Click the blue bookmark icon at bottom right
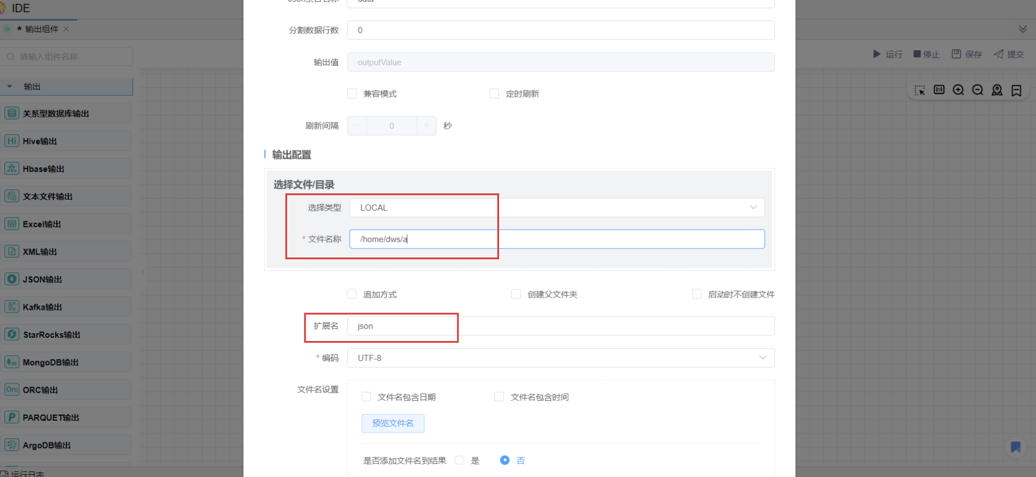The width and height of the screenshot is (1036, 477). pos(1015,447)
